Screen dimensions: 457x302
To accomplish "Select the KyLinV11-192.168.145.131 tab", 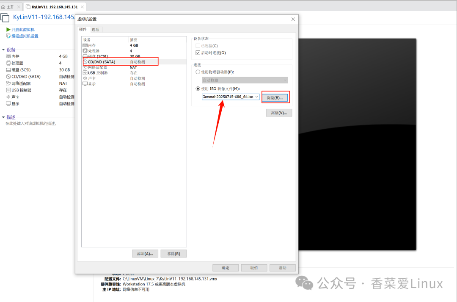I will (x=55, y=7).
